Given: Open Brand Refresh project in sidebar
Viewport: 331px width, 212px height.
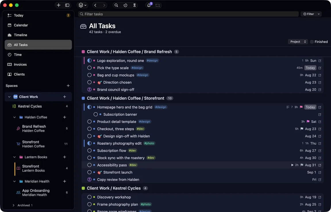Looking at the screenshot, I should click(38, 128).
